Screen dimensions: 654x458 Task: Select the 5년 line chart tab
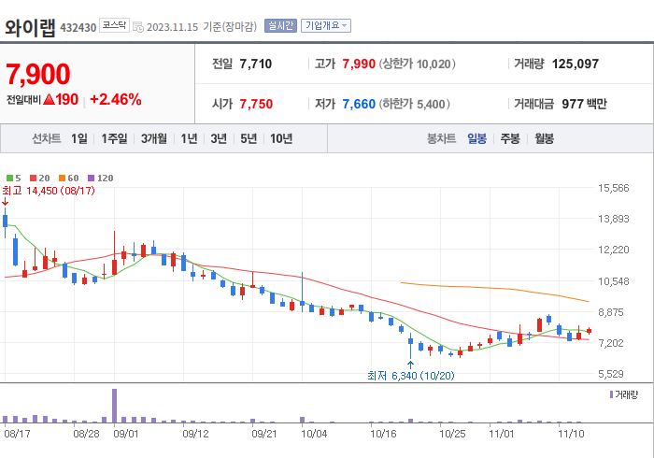click(x=249, y=138)
